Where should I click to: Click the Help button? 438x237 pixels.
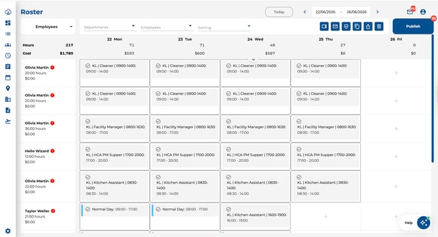tap(409, 223)
